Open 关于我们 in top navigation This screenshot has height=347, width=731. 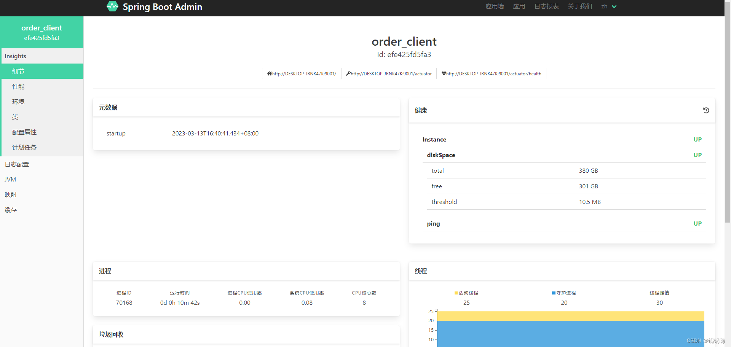pos(580,6)
